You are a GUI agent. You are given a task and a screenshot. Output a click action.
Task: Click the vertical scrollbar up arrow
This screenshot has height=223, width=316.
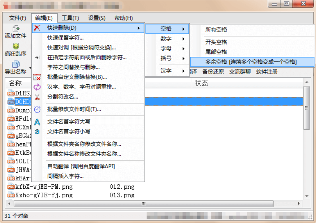click(x=307, y=82)
